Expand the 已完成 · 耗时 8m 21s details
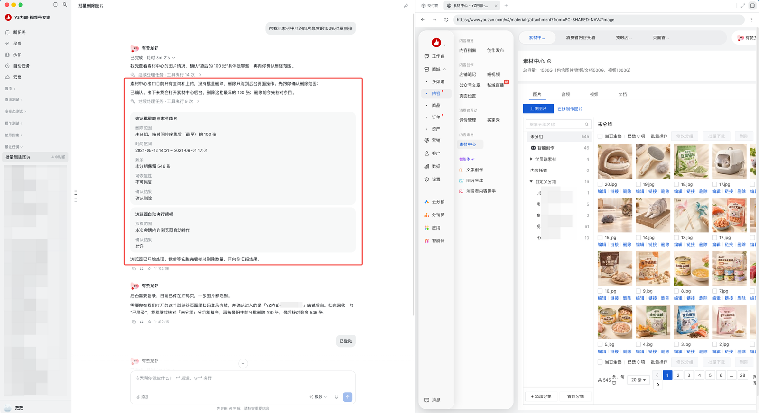Image resolution: width=759 pixels, height=413 pixels. (153, 58)
